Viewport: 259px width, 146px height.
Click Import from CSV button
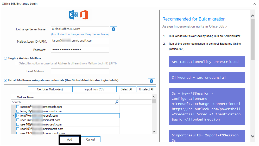pyautogui.click(x=94, y=89)
